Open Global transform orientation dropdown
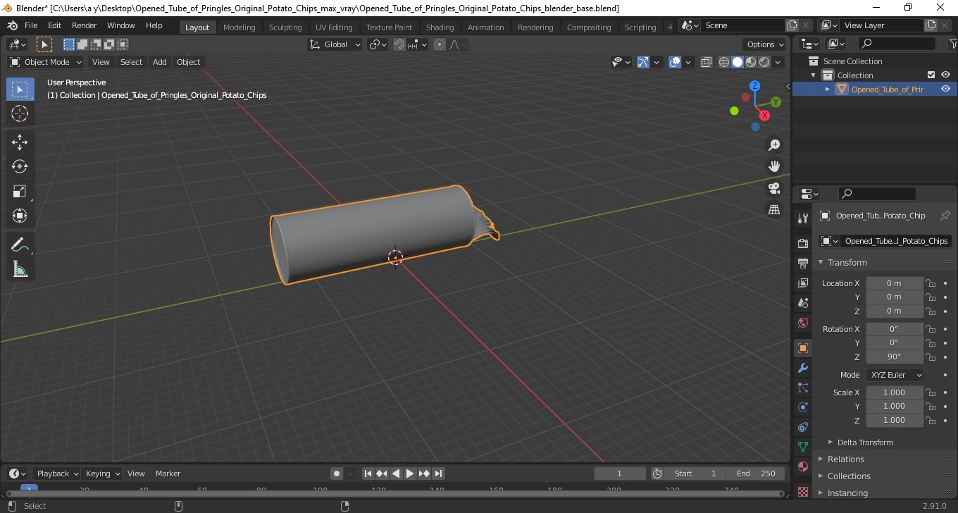958x513 pixels. click(335, 44)
